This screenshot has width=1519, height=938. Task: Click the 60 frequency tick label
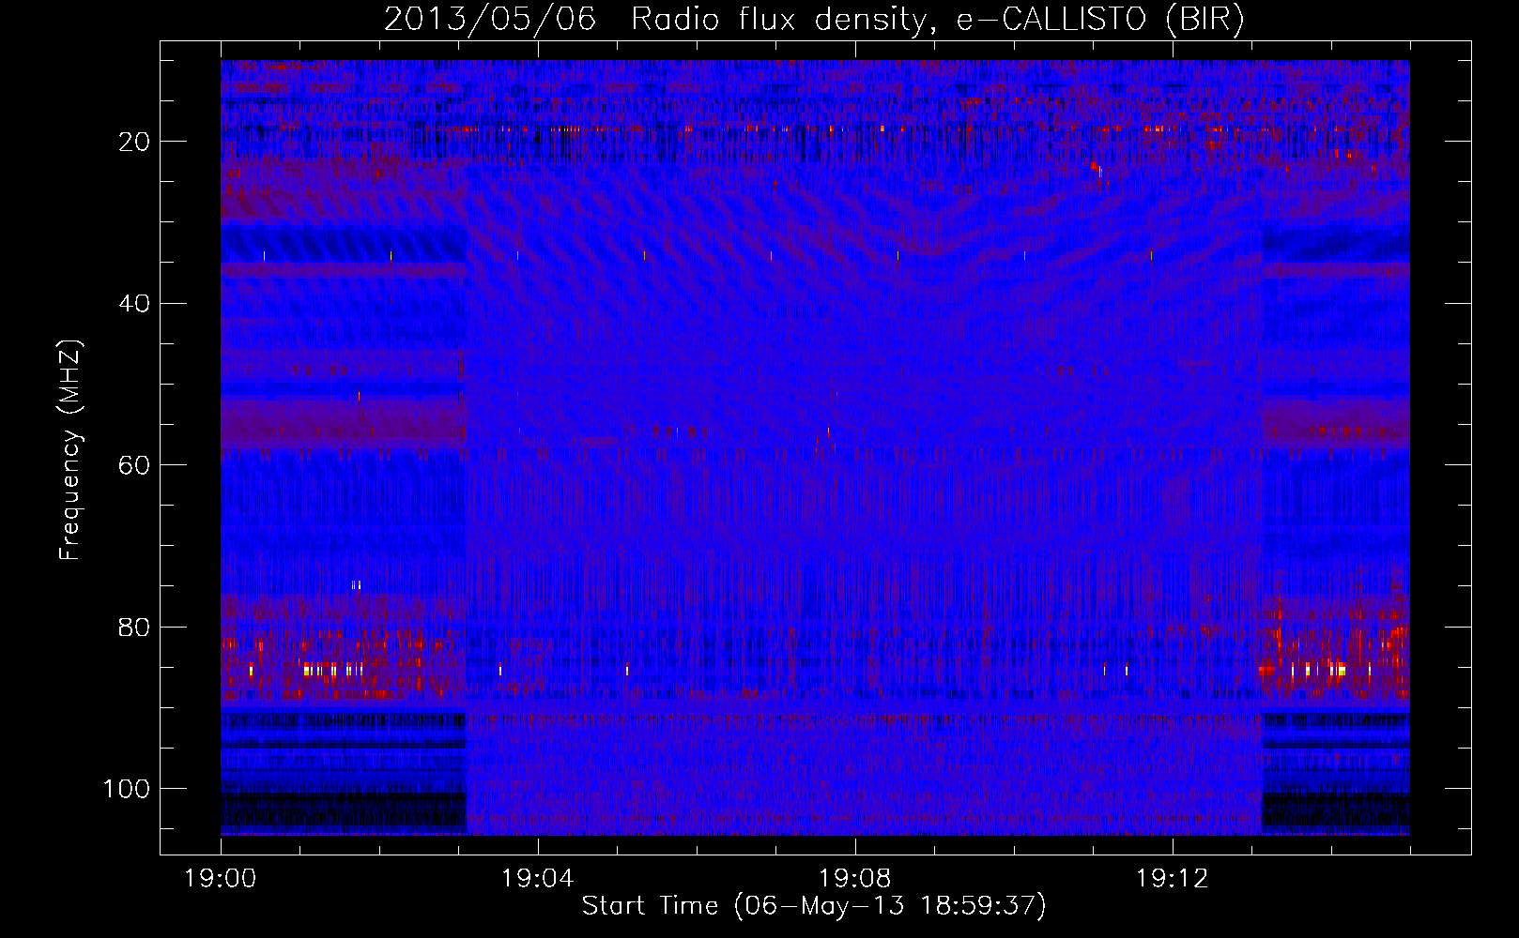pos(135,465)
